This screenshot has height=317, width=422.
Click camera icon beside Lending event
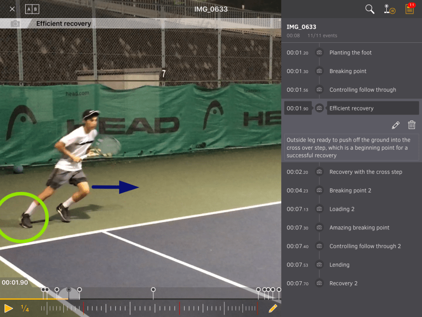[x=319, y=265]
